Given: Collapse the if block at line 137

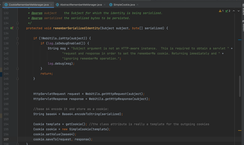Looking at the screenshot, I should pos(18,38).
